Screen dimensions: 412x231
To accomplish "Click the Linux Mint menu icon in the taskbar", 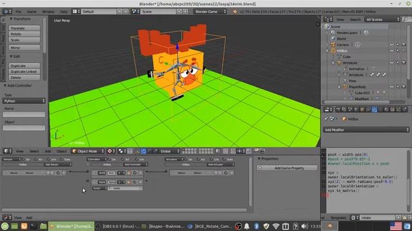I will click(5, 226).
